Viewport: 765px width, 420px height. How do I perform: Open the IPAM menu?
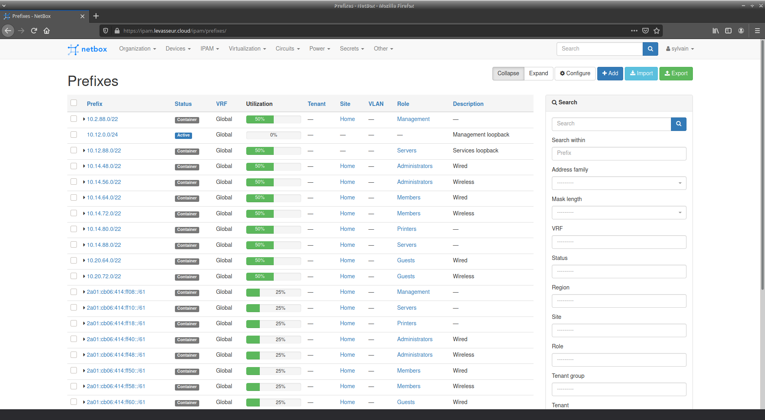click(x=210, y=49)
